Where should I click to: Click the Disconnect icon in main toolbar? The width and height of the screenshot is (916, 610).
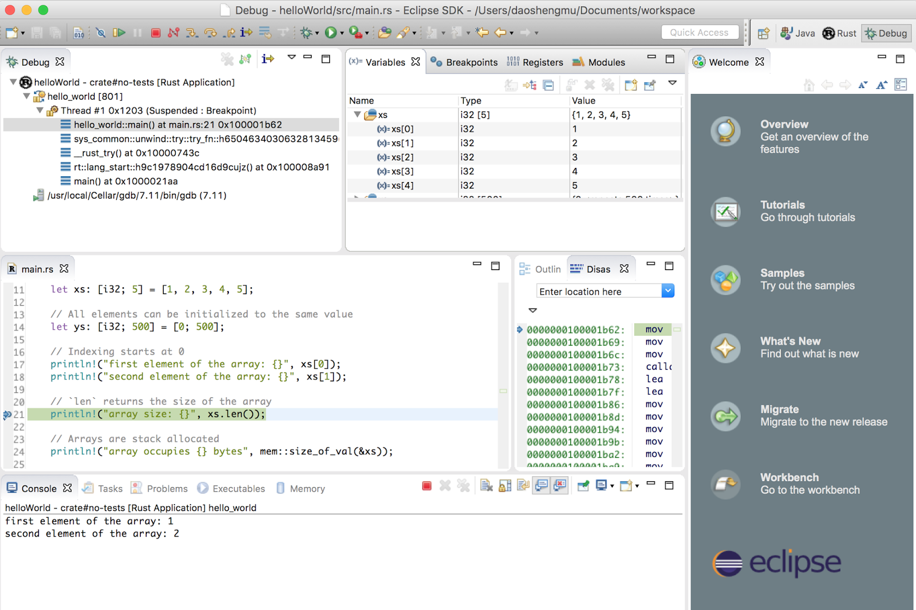[173, 33]
